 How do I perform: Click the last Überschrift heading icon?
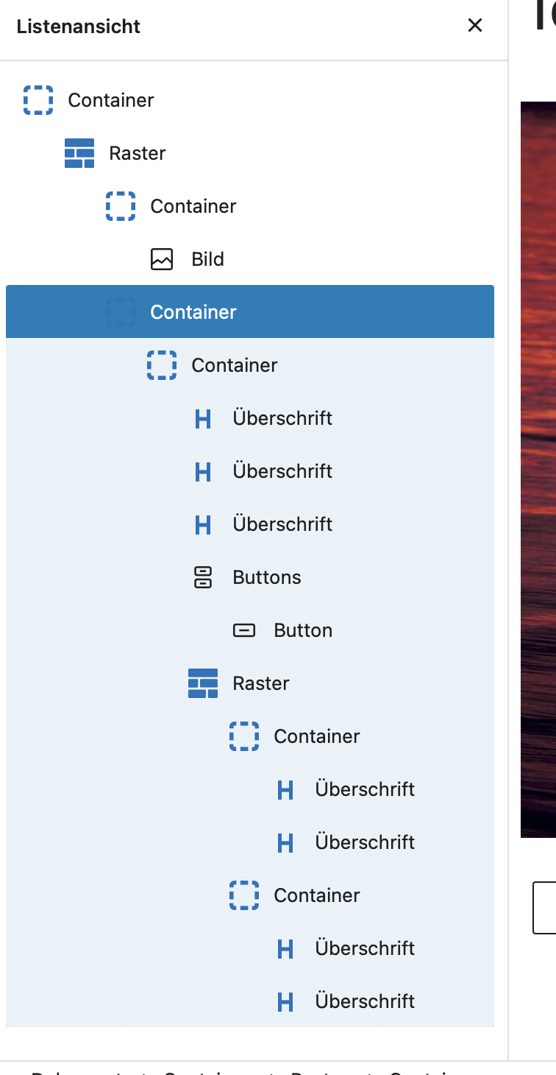285,1001
